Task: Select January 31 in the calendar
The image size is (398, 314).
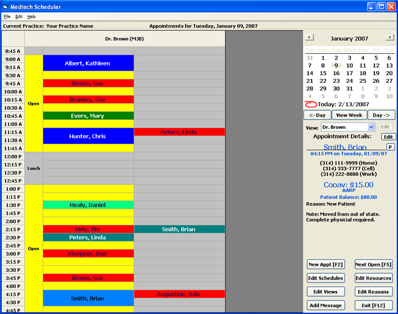Action: tap(350, 88)
